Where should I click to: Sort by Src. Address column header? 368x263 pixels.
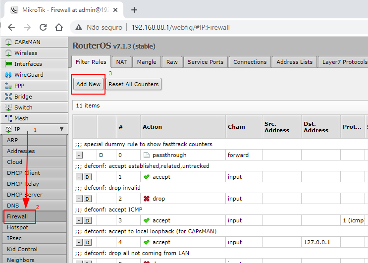pos(282,127)
